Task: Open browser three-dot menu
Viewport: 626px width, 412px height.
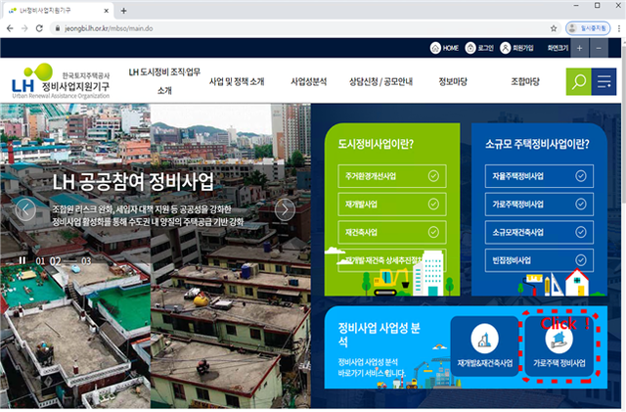Action: 619,28
